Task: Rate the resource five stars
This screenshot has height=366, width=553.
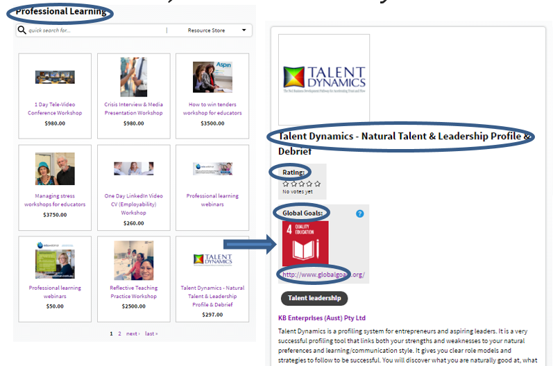Action: pyautogui.click(x=317, y=184)
